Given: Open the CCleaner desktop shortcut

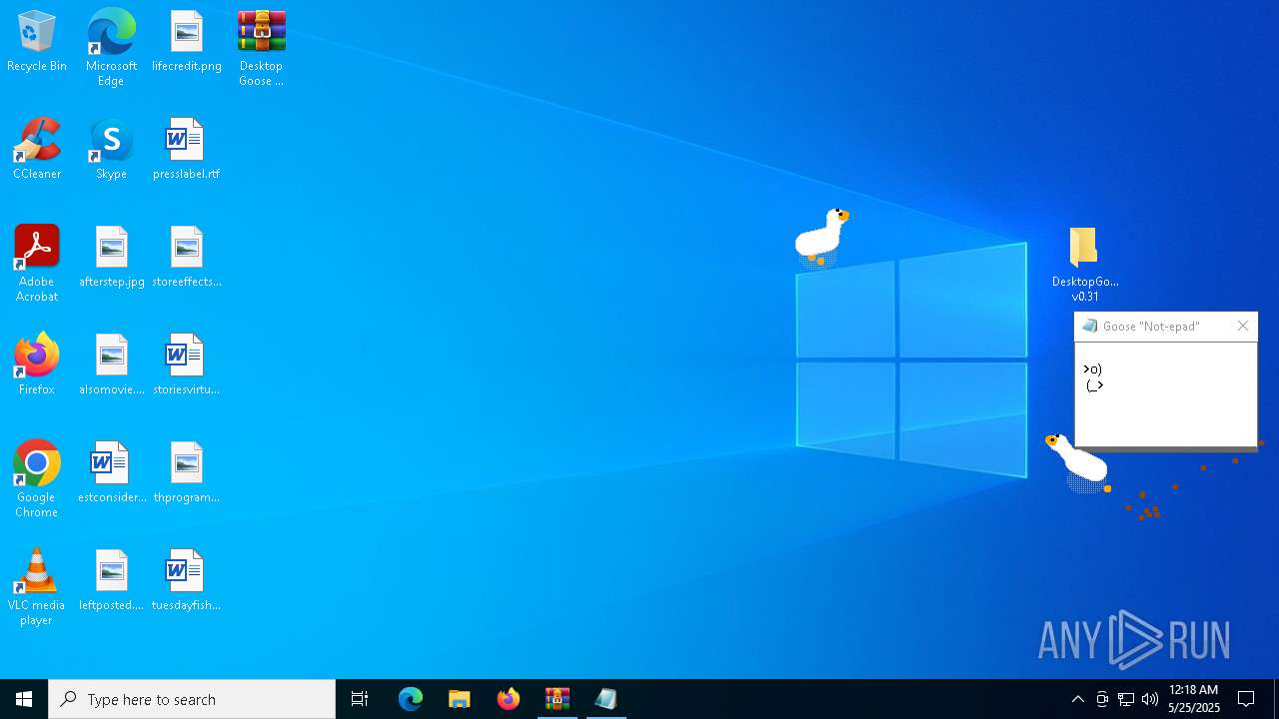Looking at the screenshot, I should point(37,150).
